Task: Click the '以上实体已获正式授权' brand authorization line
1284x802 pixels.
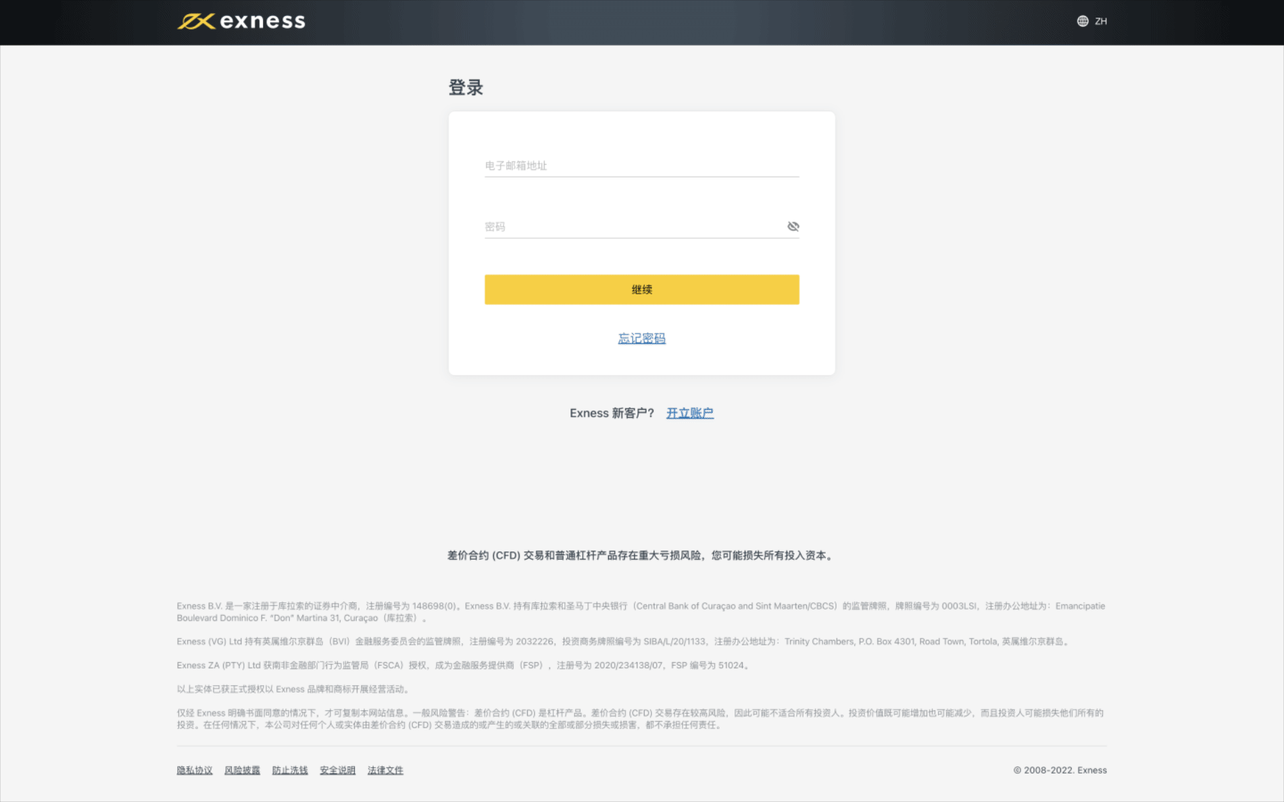Action: pos(294,689)
